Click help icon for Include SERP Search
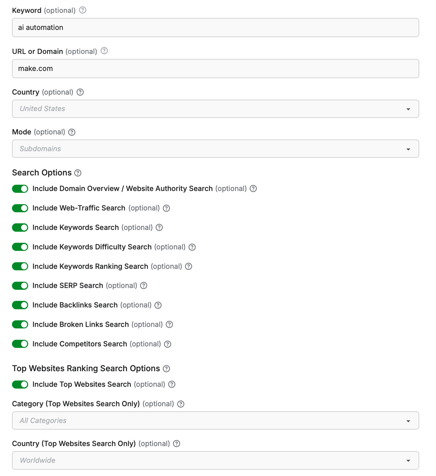436x476 pixels. (144, 286)
